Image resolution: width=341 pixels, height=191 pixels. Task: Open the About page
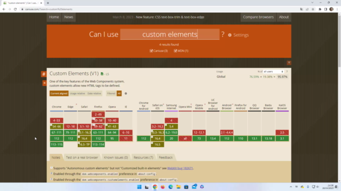click(x=284, y=17)
